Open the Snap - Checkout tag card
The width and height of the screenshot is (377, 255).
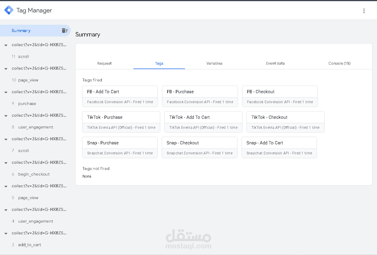pyautogui.click(x=199, y=147)
